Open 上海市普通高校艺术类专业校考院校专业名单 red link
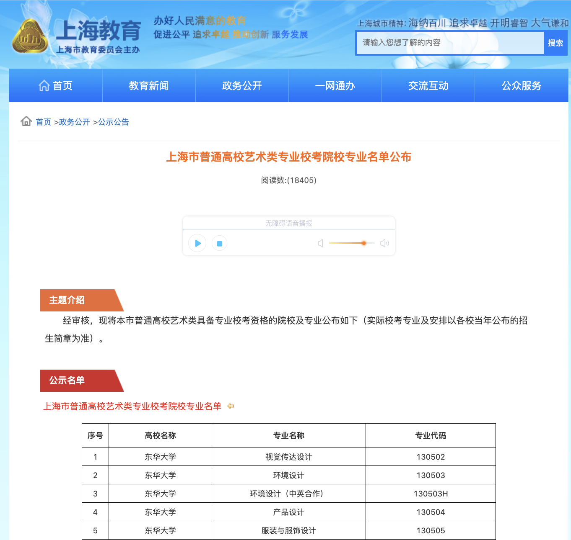The width and height of the screenshot is (571, 540). pos(132,406)
